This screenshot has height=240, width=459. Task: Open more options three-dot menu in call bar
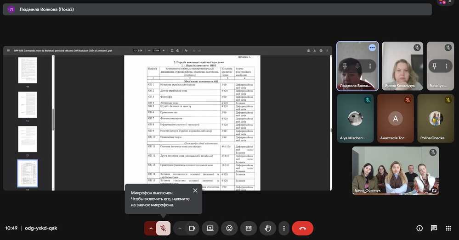click(284, 228)
